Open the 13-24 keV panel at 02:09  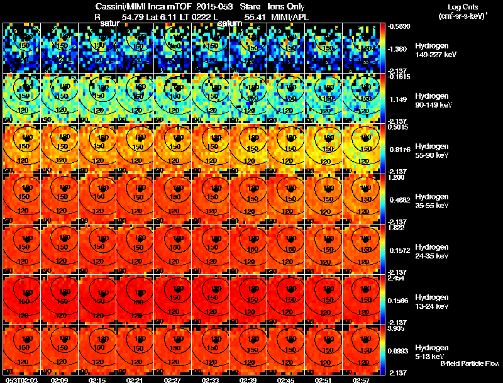click(x=59, y=299)
